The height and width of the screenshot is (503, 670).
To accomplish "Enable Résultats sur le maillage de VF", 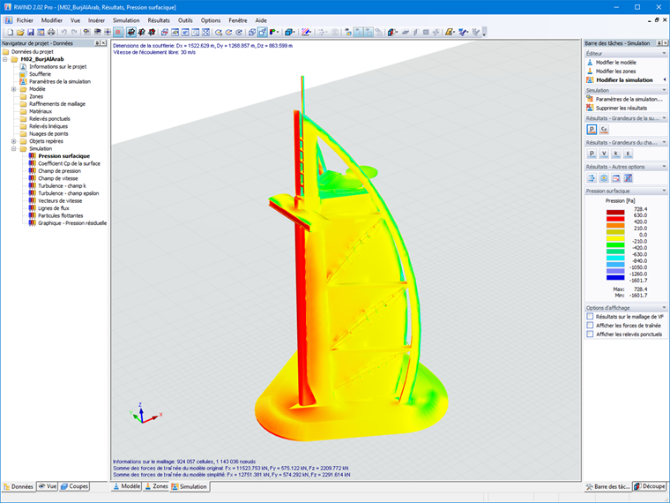I will (590, 317).
